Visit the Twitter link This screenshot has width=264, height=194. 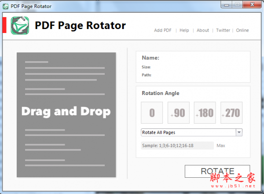(x=223, y=30)
